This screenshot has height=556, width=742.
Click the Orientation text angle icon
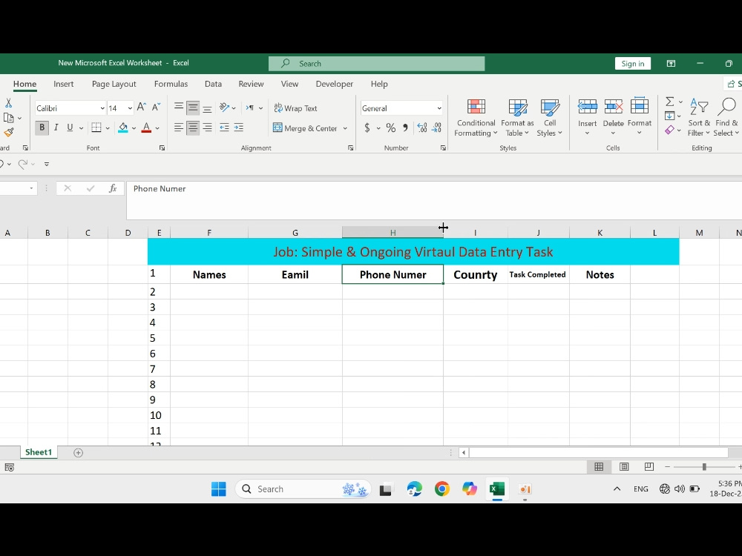224,107
